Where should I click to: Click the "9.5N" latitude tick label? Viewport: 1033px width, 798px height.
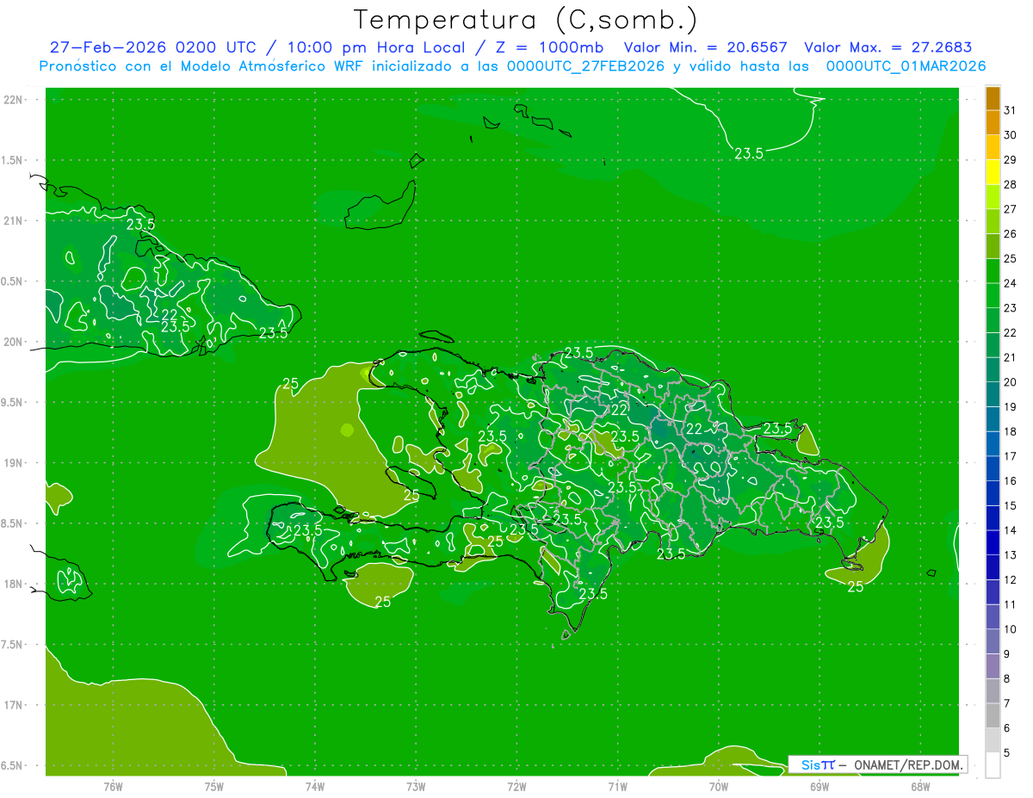pos(12,403)
